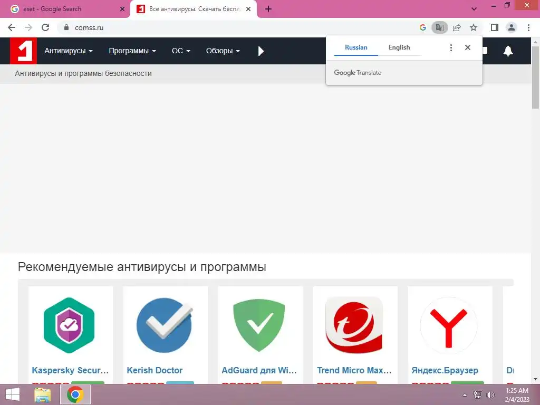Expand the ОС dropdown menu
This screenshot has height=405, width=540.
181,51
